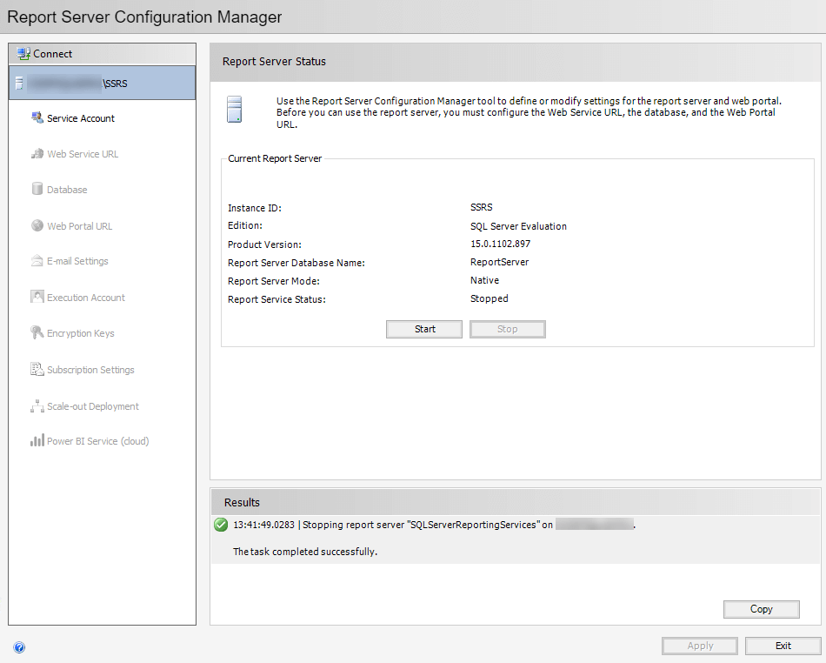This screenshot has width=826, height=663.
Task: Click the Database cylinder icon
Action: 37,190
